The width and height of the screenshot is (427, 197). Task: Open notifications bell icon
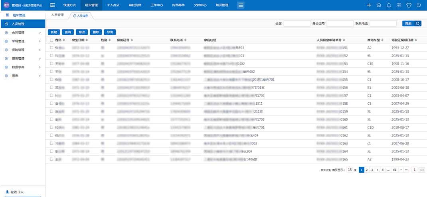389,5
